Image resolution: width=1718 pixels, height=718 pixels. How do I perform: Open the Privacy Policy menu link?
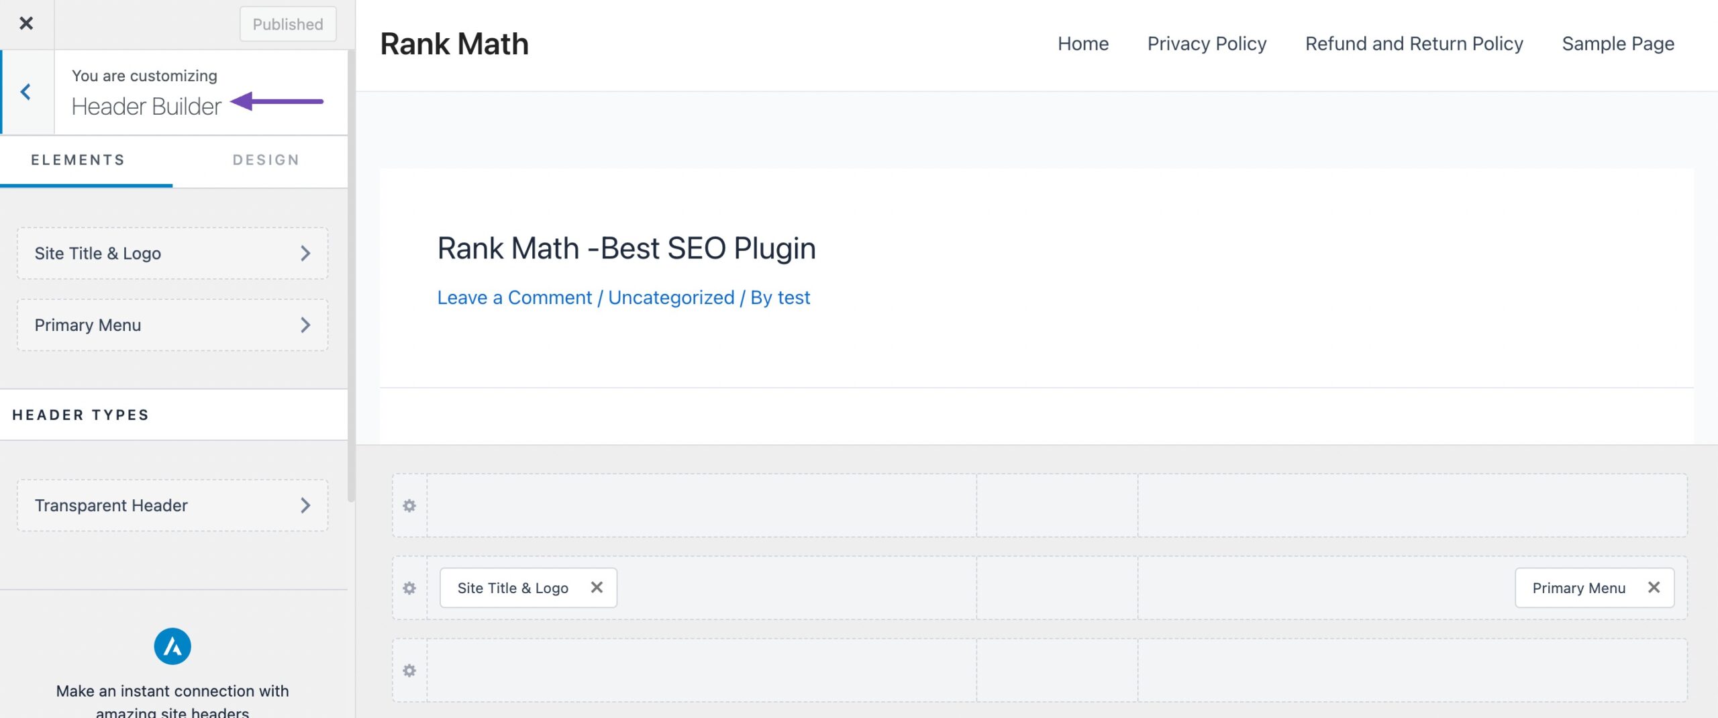(1207, 44)
